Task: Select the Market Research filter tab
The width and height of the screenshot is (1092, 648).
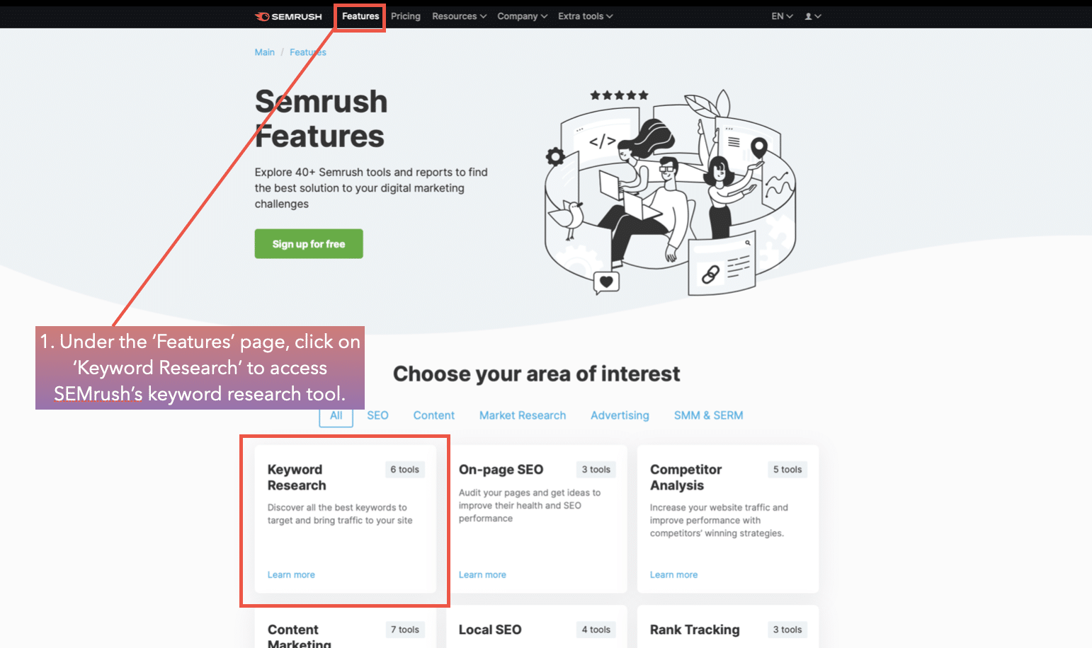Action: [523, 415]
